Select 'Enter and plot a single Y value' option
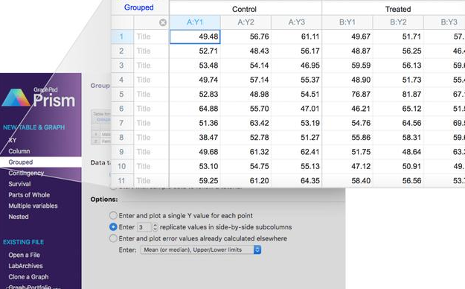The height and width of the screenshot is (289, 465). point(113,215)
